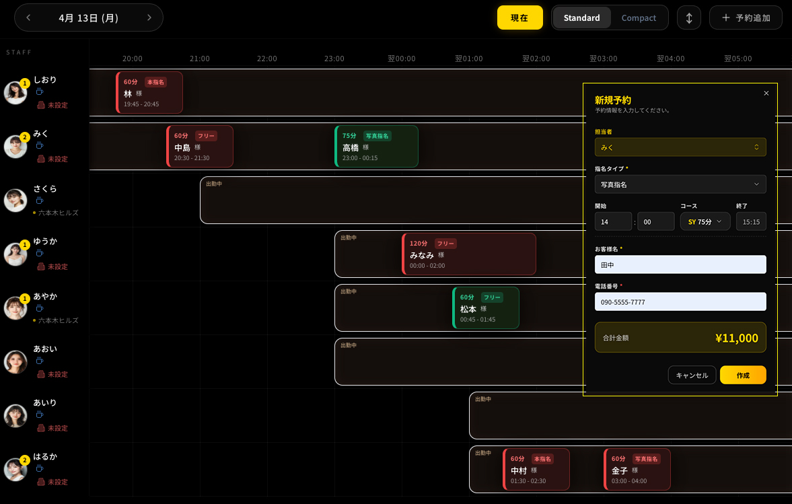Click the coffee cup icon under しおり
Viewport: 792px width, 504px height.
click(40, 92)
